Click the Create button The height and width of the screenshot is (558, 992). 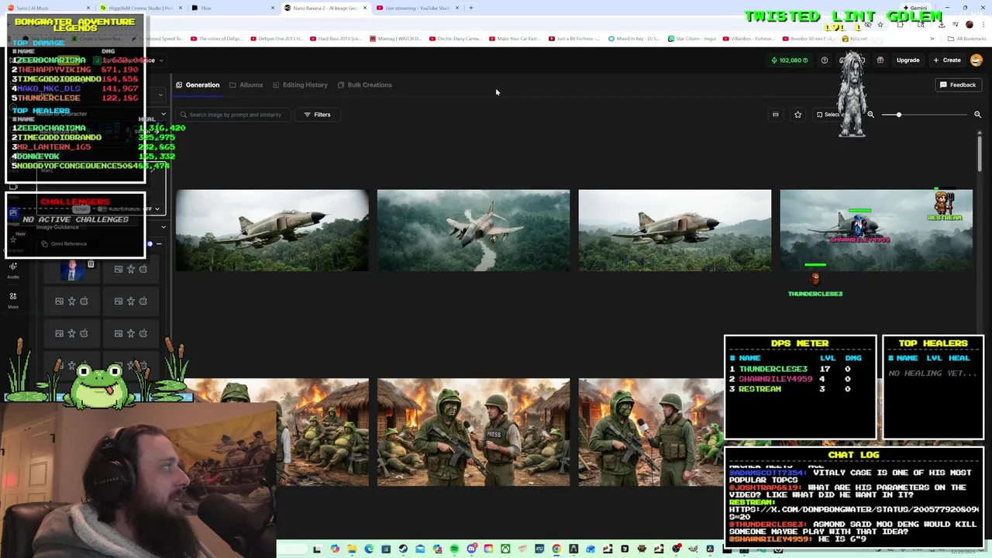tap(947, 60)
